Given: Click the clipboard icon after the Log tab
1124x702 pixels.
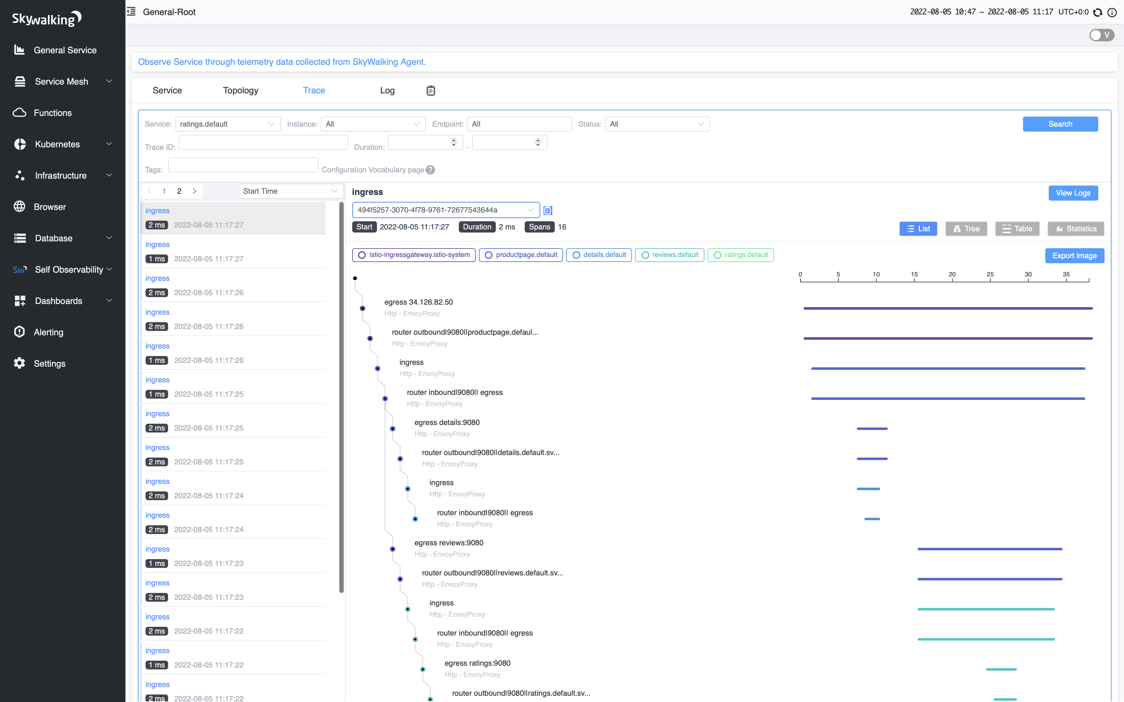Looking at the screenshot, I should click(431, 91).
